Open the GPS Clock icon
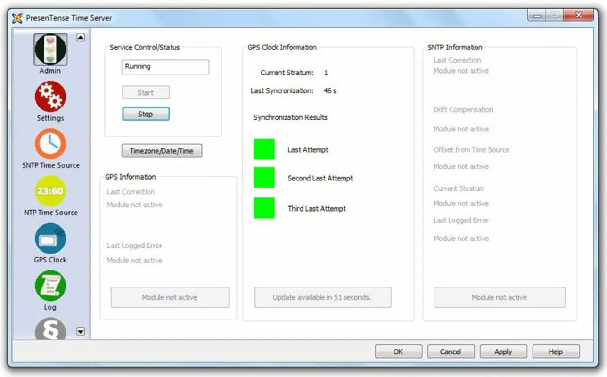Screen dimensions: 607x377 [50, 238]
